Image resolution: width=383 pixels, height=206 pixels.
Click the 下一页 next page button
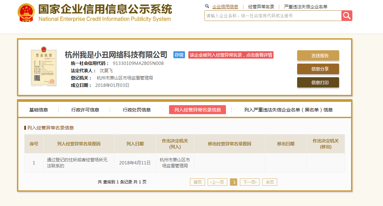click(250, 182)
